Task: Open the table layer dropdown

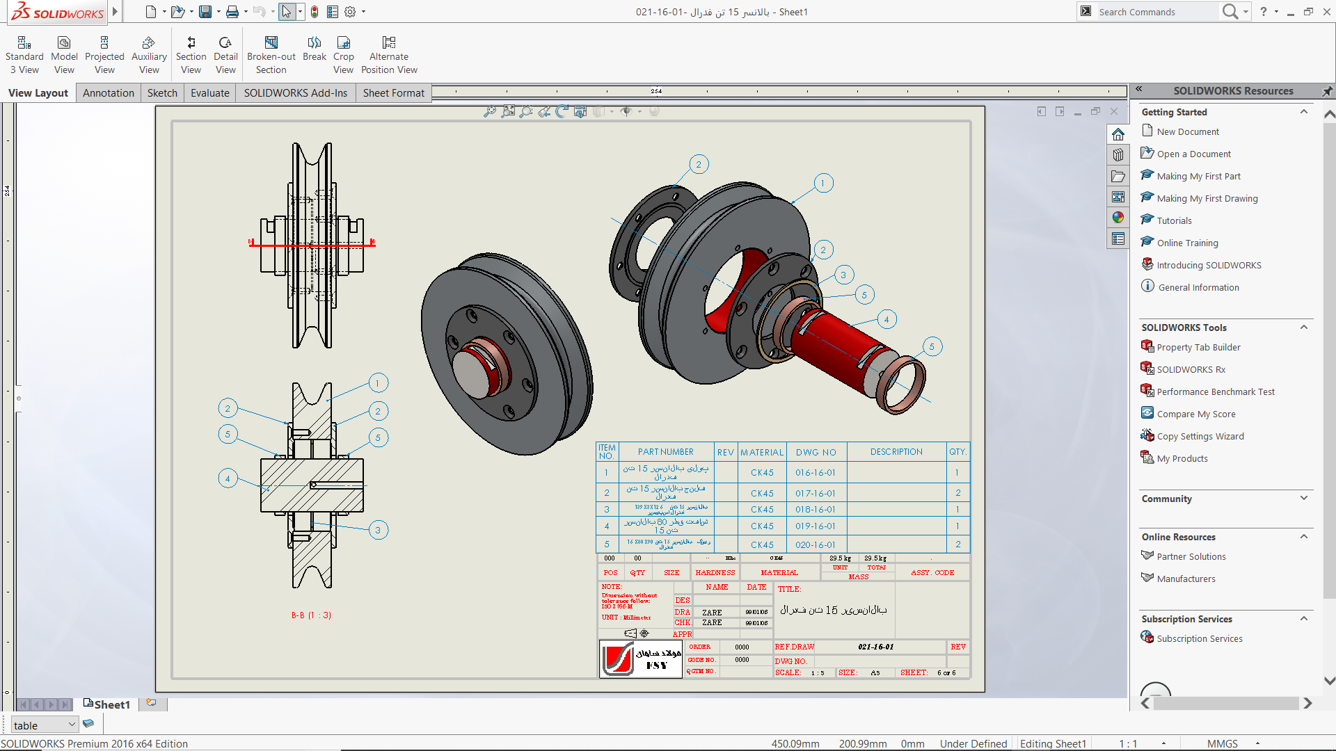Action: pos(71,725)
